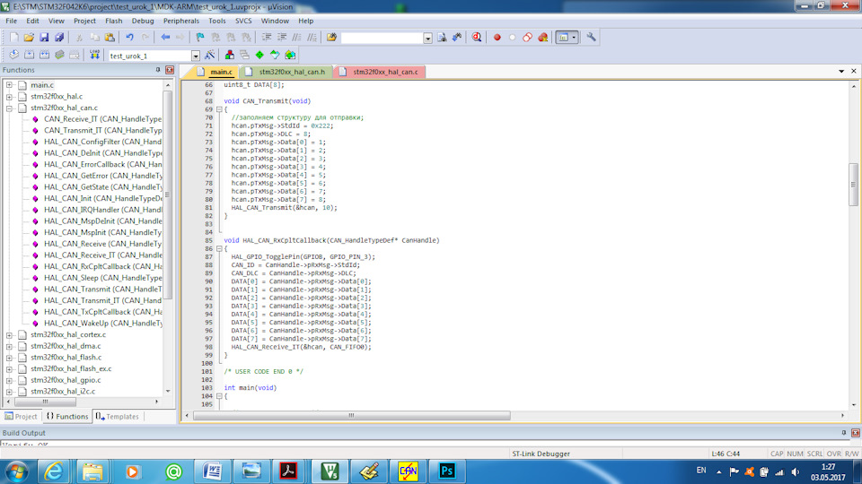Viewport: 862px width, 484px height.
Task: Collapse the stm32f0xx_hal_can.c tree node
Action: (9, 108)
